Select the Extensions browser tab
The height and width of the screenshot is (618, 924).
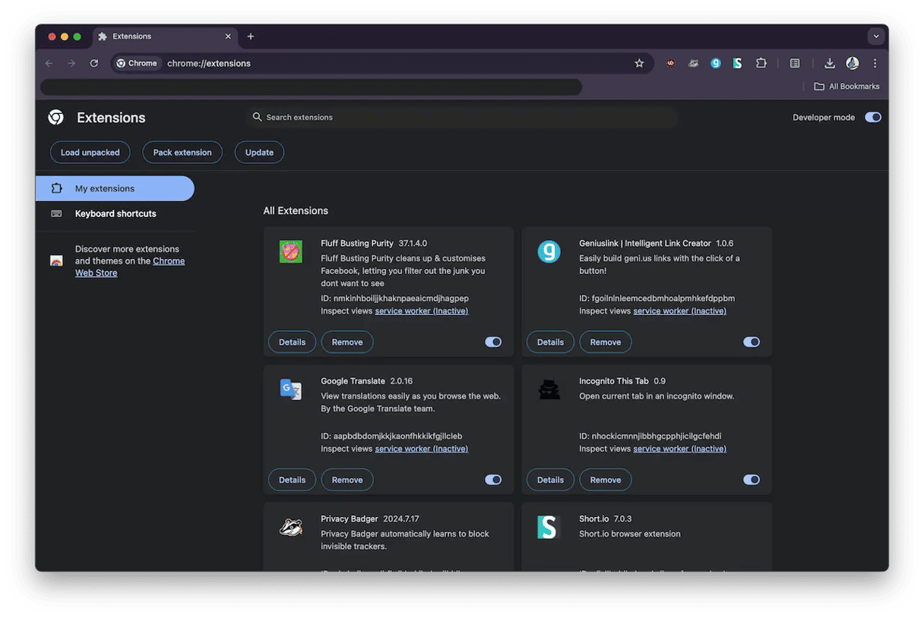[164, 36]
